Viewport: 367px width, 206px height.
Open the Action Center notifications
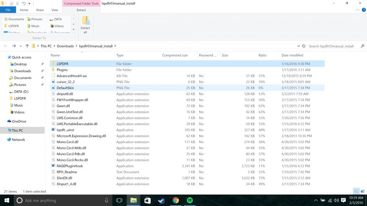(344, 200)
